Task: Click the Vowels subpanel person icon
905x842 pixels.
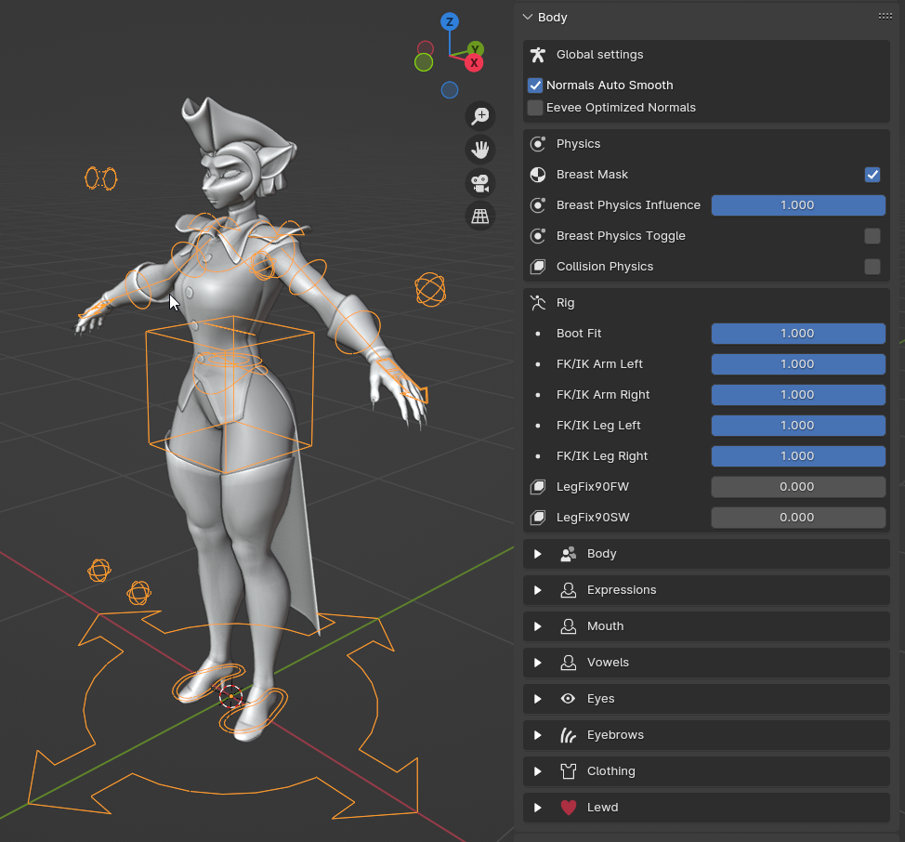Action: coord(569,663)
